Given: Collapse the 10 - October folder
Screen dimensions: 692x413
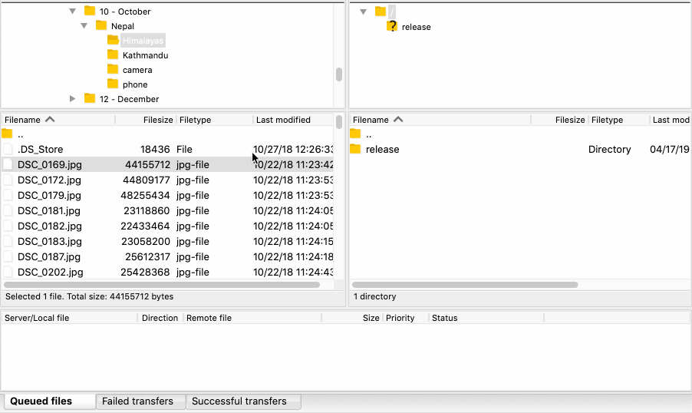Looking at the screenshot, I should coord(72,11).
